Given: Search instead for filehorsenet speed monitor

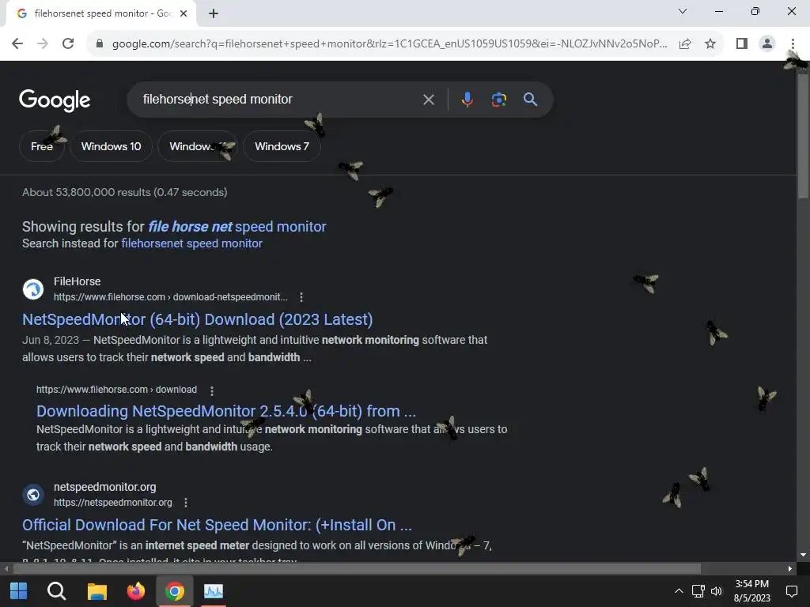Looking at the screenshot, I should (191, 243).
